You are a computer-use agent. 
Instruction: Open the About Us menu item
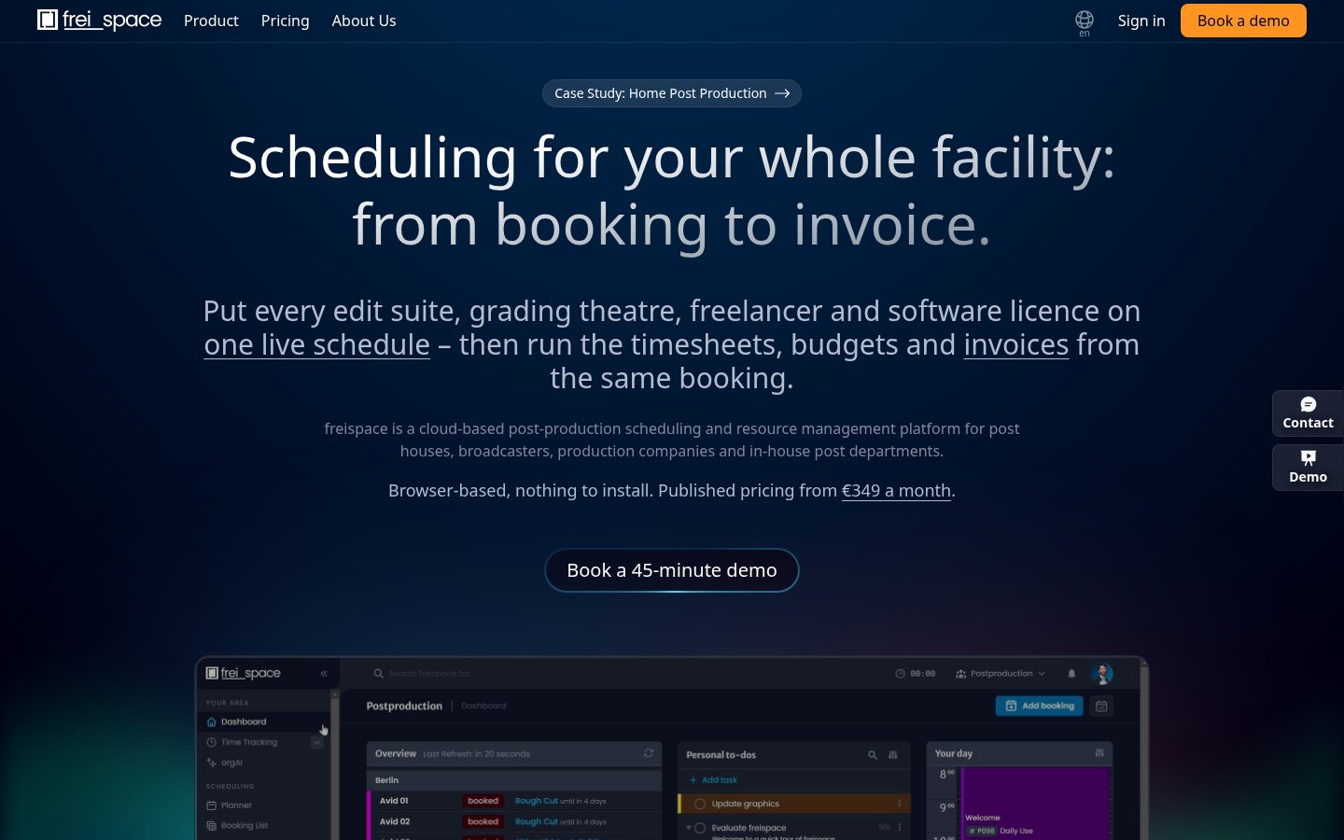[364, 21]
